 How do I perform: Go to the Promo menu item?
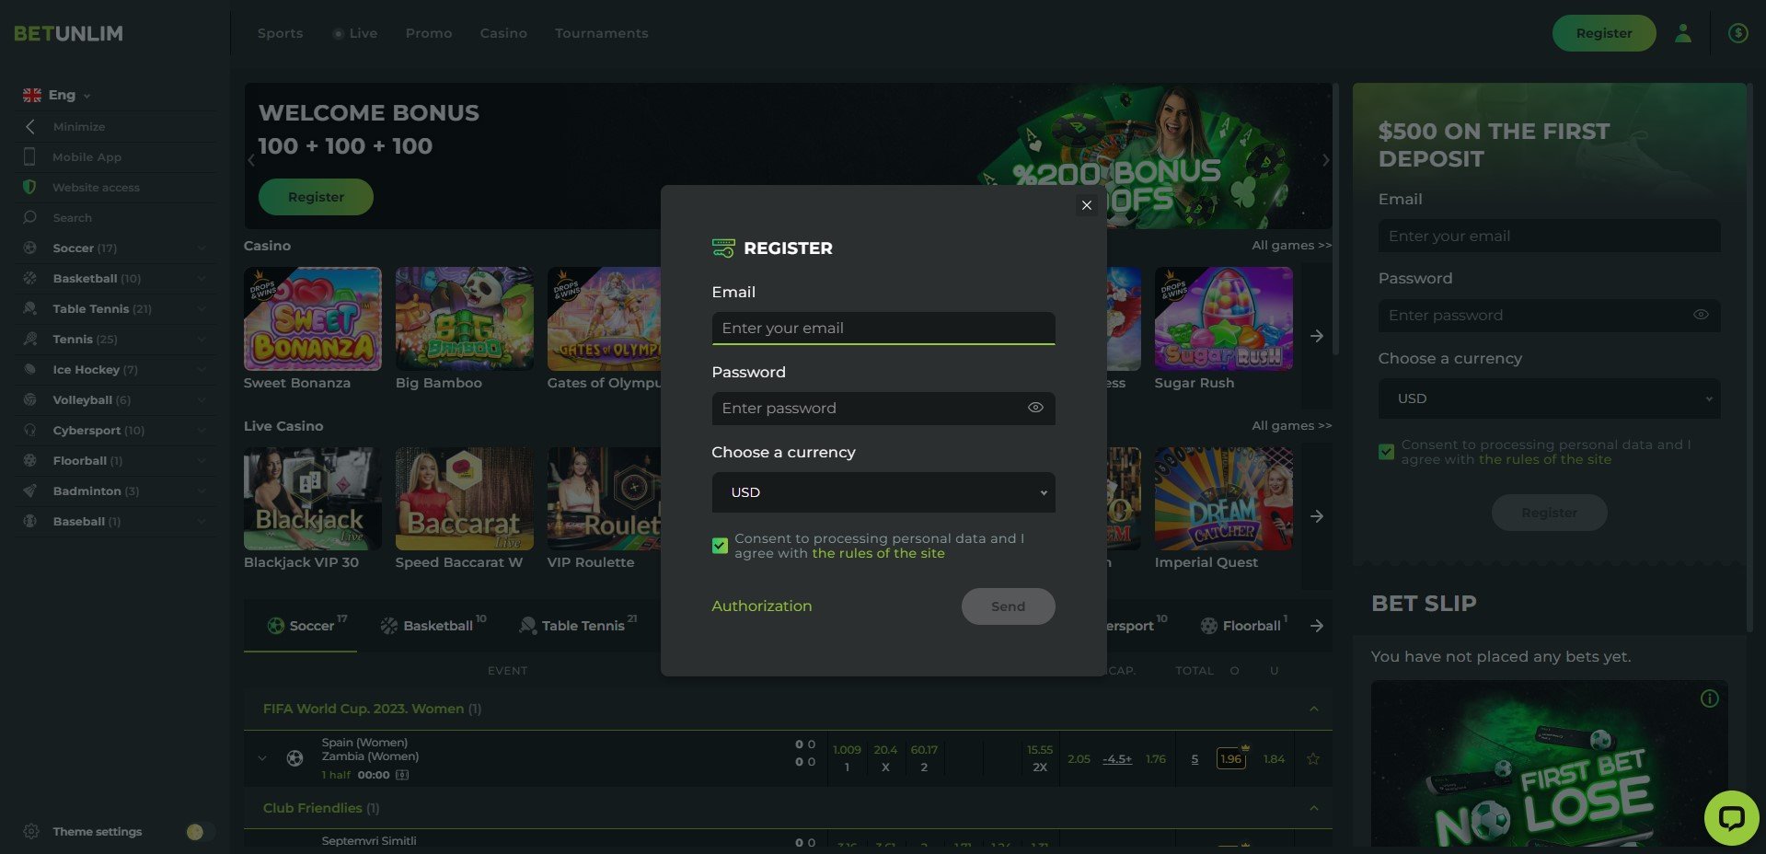click(429, 33)
